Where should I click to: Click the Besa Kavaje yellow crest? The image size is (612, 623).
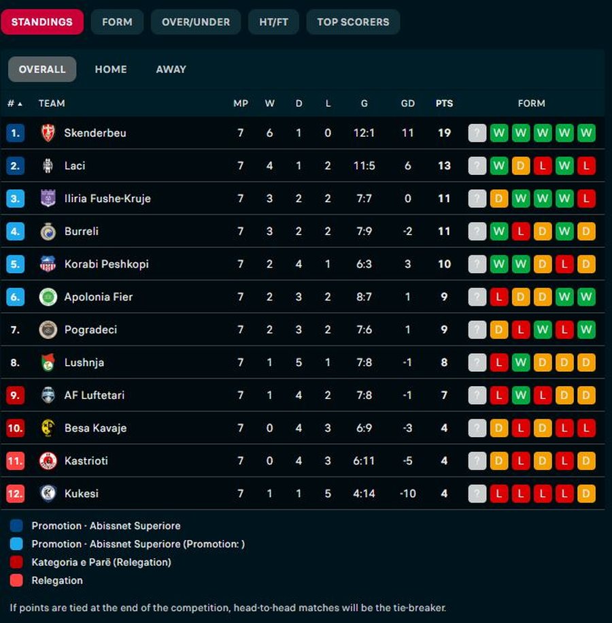tap(48, 428)
